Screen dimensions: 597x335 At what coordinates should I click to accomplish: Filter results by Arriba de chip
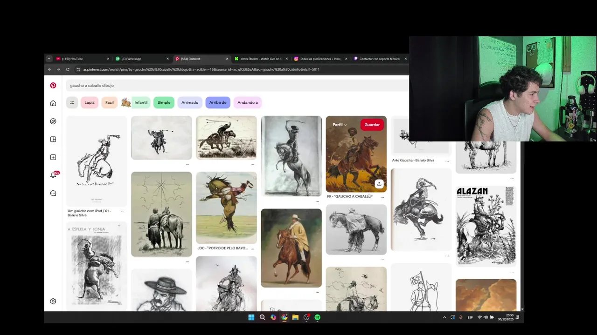(x=218, y=102)
